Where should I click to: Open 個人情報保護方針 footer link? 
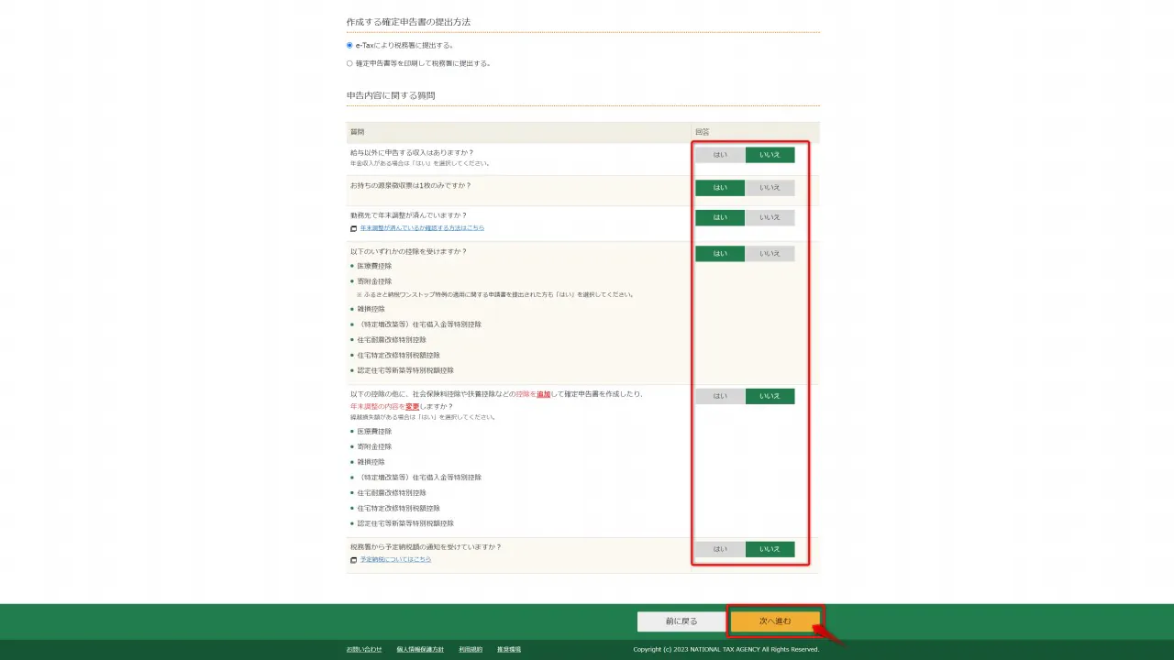420,649
